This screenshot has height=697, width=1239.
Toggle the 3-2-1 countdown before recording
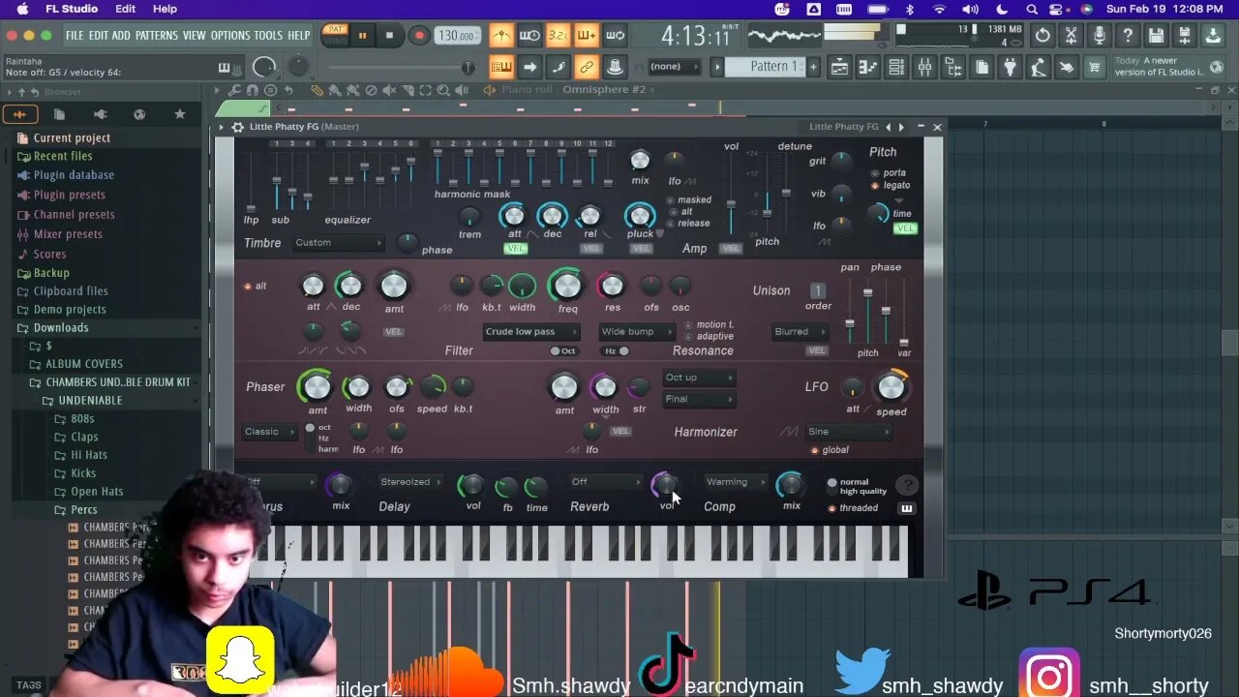(558, 36)
